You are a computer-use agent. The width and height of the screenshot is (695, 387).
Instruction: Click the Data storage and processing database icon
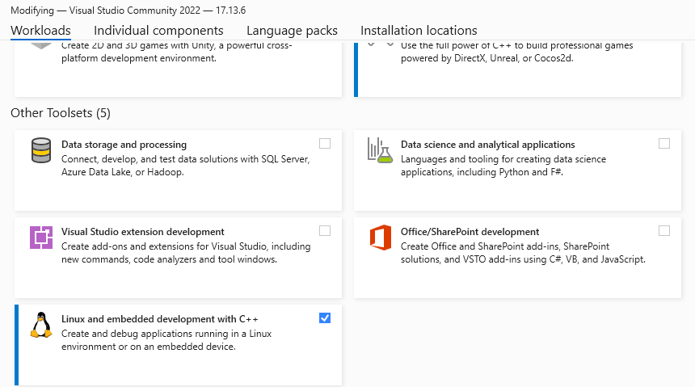[41, 151]
